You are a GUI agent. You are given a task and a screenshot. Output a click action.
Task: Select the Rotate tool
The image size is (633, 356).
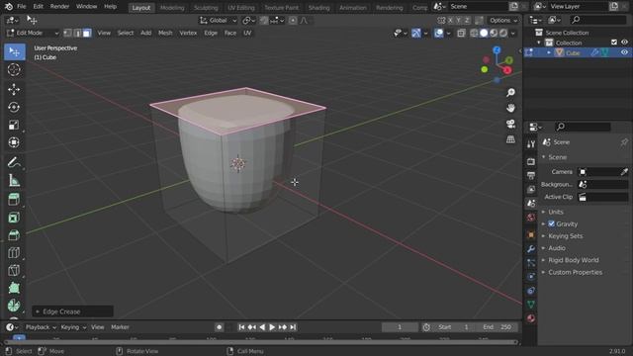14,107
